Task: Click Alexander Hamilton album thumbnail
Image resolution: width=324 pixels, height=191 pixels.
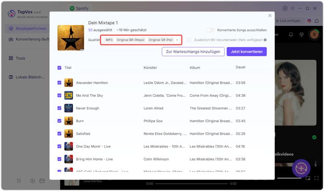Action: 68,83
